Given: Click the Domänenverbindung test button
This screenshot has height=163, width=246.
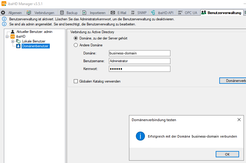Looking at the screenshot, I should tap(233, 81).
